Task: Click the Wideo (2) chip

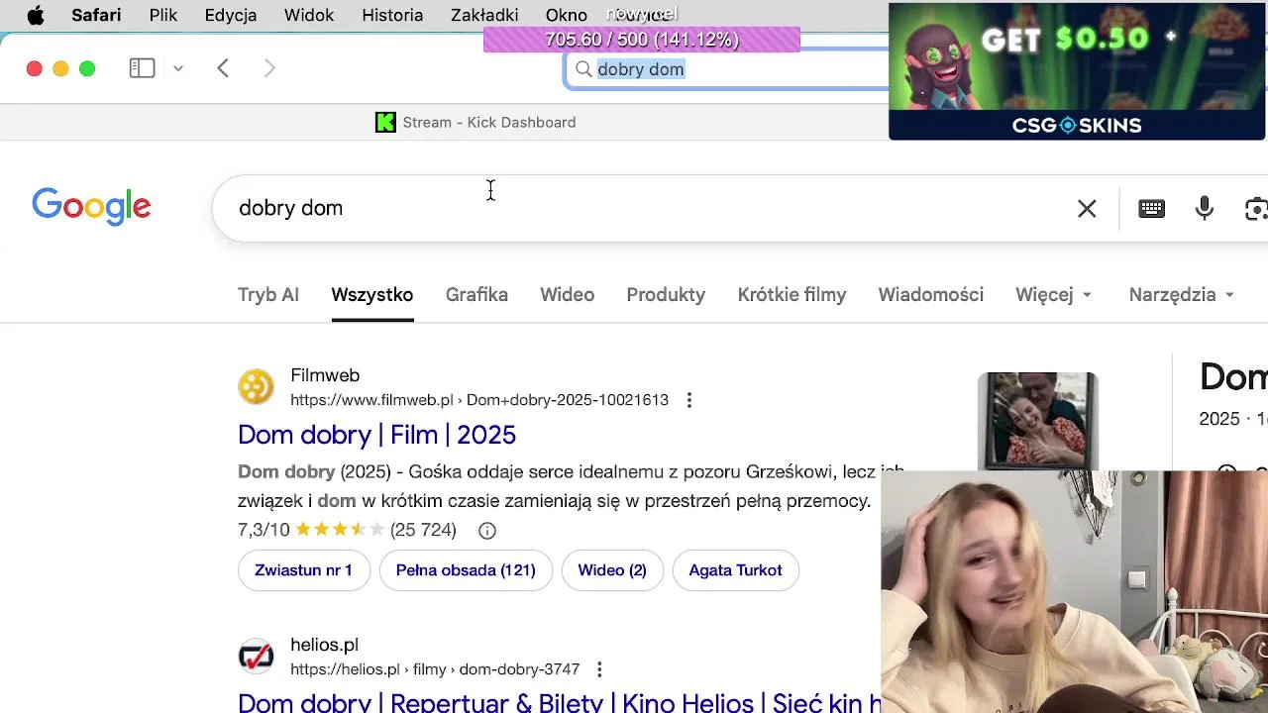Action: pyautogui.click(x=612, y=570)
